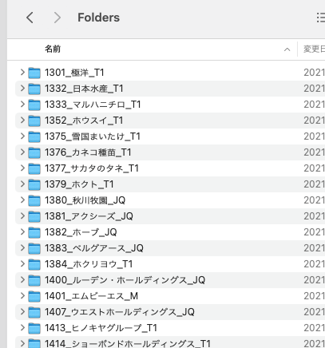Click folder icon of 1407_ウエストホールディングス_JQ
The width and height of the screenshot is (325, 348).
34,312
